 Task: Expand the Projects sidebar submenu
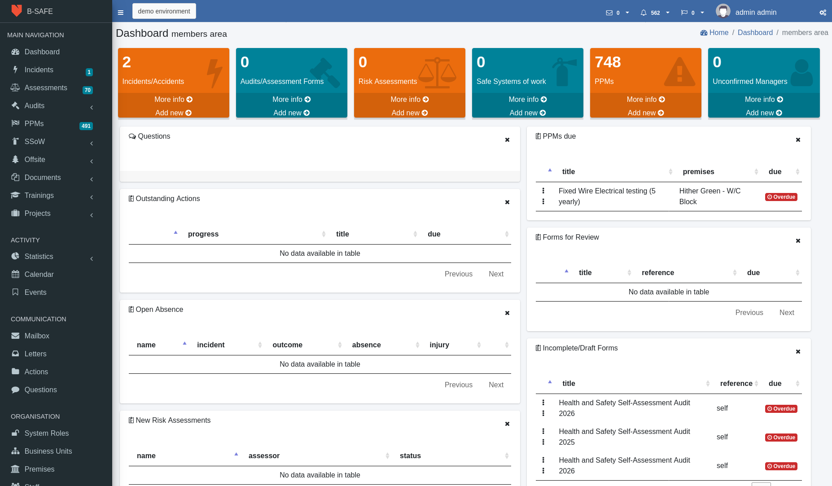tap(92, 215)
